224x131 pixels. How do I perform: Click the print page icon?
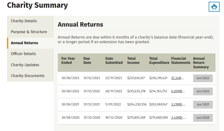pos(214,7)
